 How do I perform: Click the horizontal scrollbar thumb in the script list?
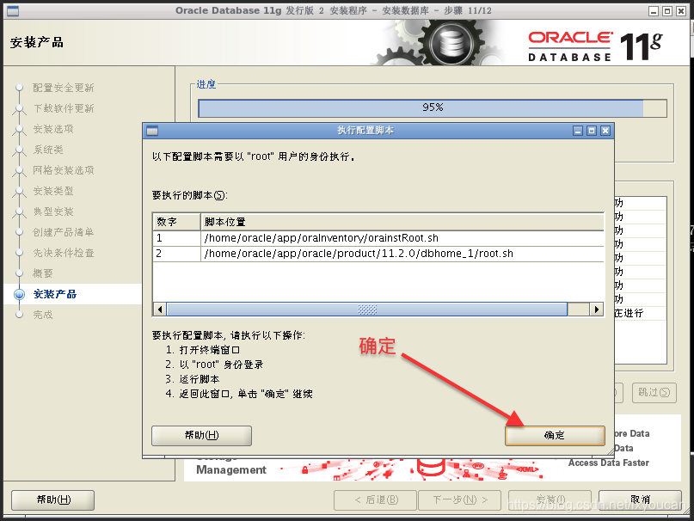367,310
